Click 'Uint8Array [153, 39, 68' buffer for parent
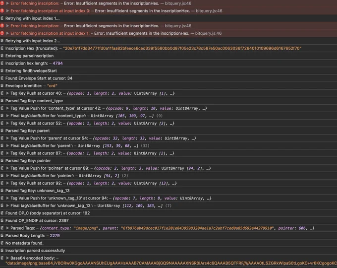 [108, 146]
